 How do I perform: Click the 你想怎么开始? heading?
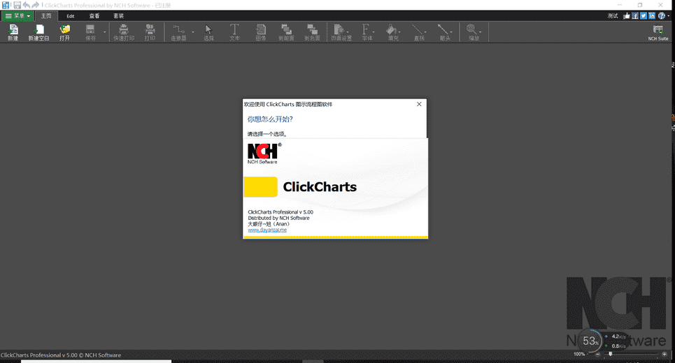(x=270, y=119)
